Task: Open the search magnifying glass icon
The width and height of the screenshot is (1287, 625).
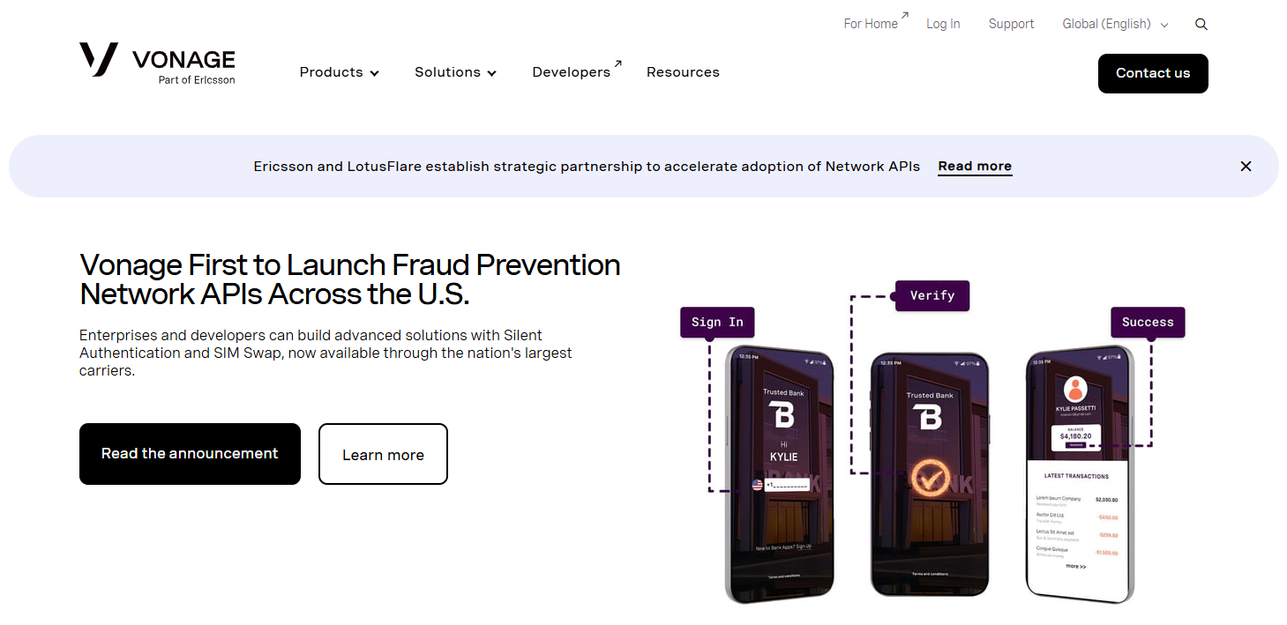Action: click(1201, 24)
